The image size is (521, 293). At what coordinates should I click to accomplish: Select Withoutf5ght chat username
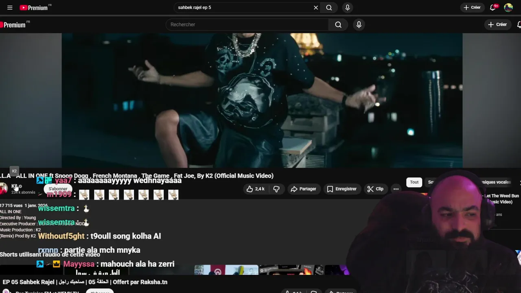[61, 236]
